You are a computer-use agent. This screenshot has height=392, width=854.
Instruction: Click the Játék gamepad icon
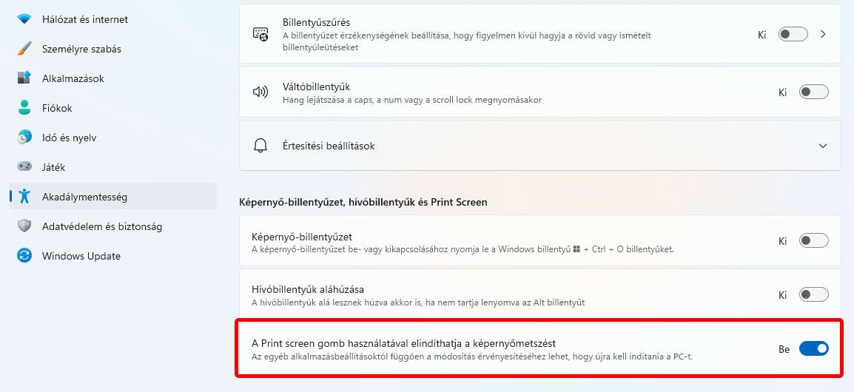[x=24, y=167]
